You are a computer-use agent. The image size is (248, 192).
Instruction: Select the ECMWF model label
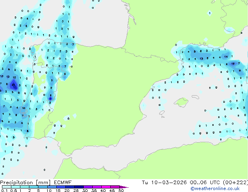tap(63, 183)
